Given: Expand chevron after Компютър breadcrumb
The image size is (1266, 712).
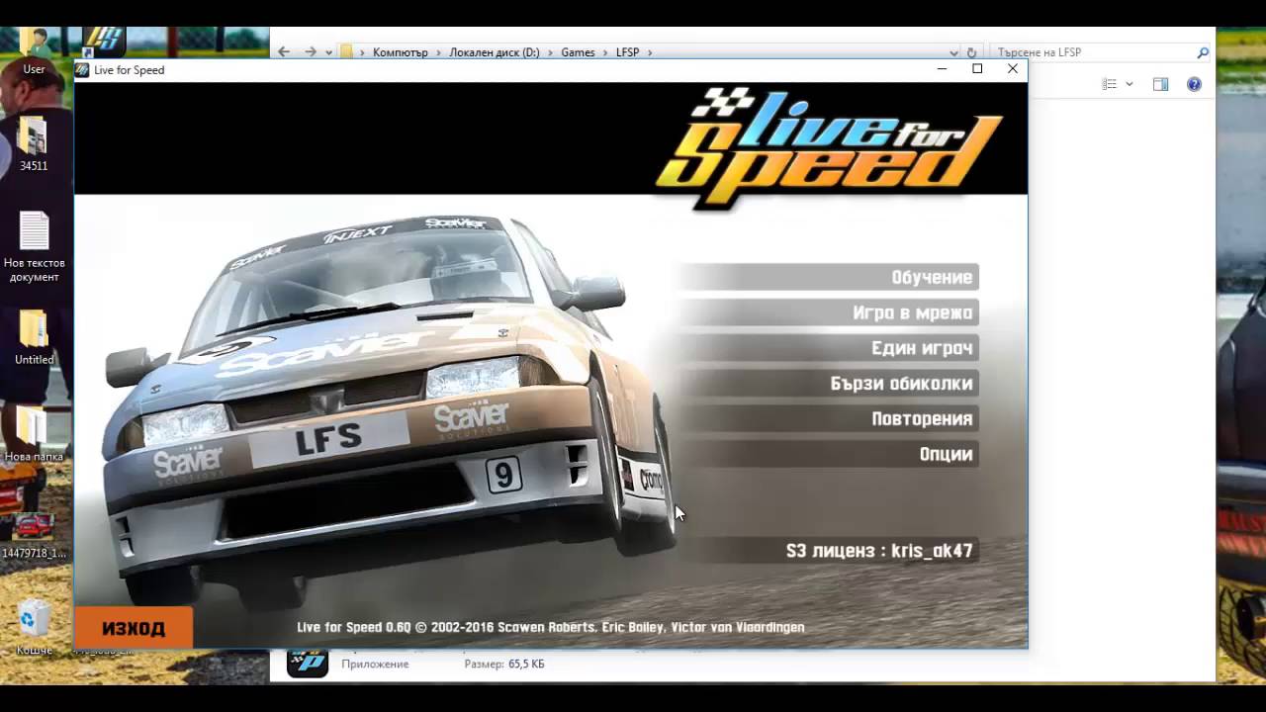Looking at the screenshot, I should tap(438, 52).
